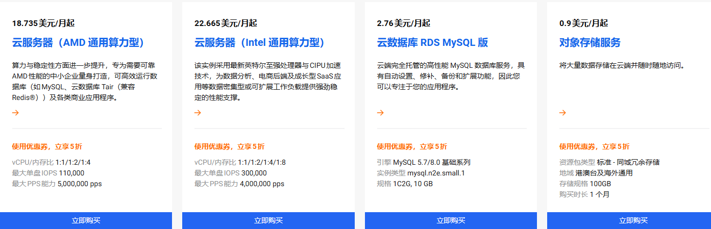The width and height of the screenshot is (711, 229).
Task: Select the 使用优惠券，立享5折 text in storage card
Action: [x=594, y=146]
